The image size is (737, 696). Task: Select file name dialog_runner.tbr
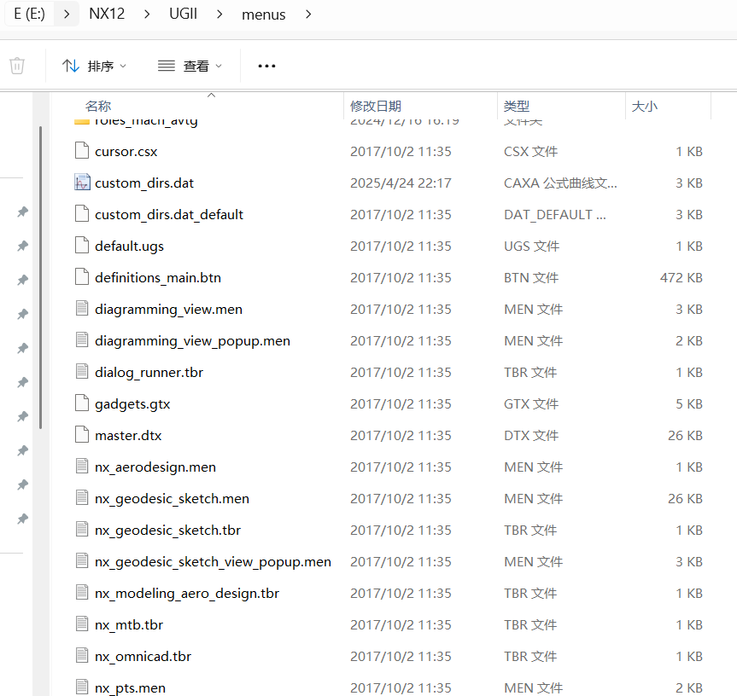[x=149, y=373]
